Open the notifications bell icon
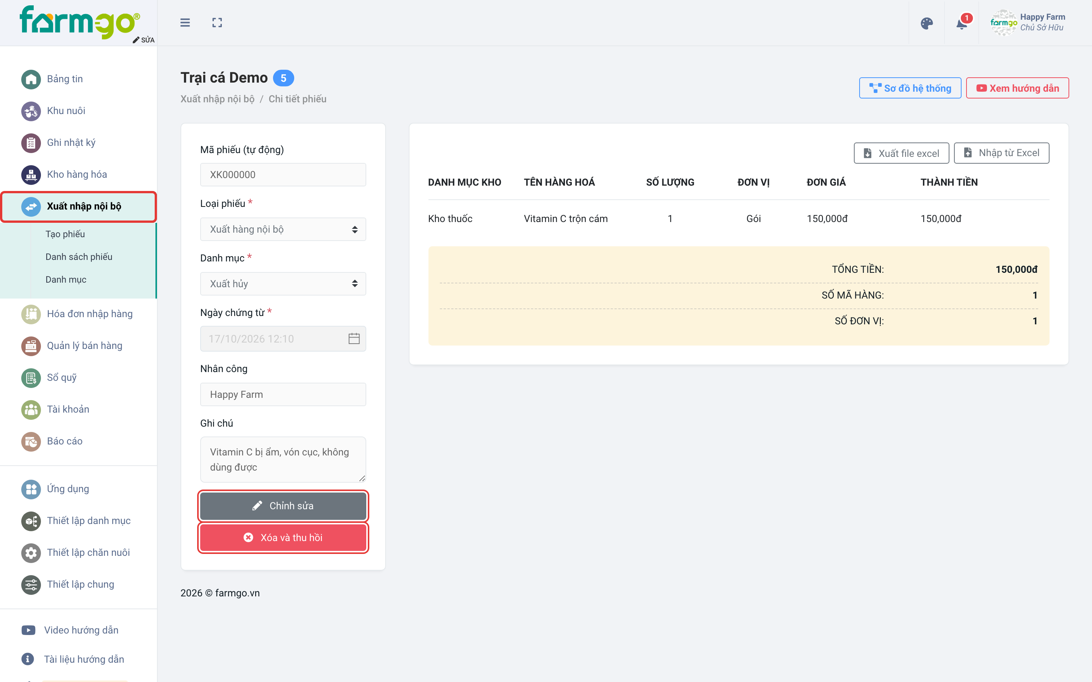 click(962, 23)
